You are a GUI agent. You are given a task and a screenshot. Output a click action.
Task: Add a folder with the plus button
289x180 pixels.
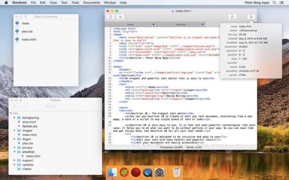(x=14, y=107)
